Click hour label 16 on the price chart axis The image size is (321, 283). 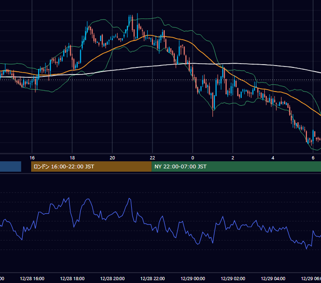pos(32,158)
